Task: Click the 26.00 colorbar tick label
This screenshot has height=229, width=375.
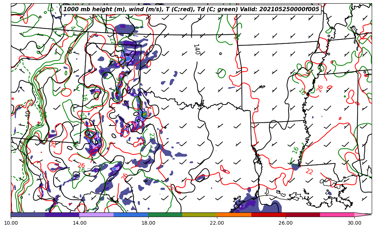Action: coord(286,223)
